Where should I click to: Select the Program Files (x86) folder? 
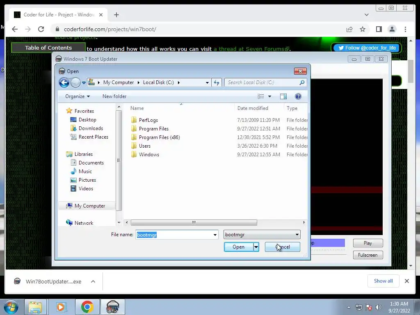(159, 137)
